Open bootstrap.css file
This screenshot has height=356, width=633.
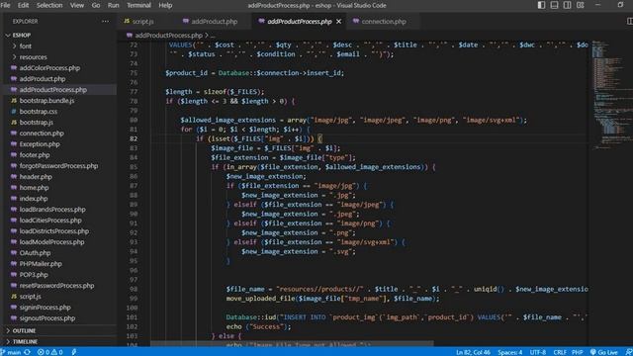point(39,112)
